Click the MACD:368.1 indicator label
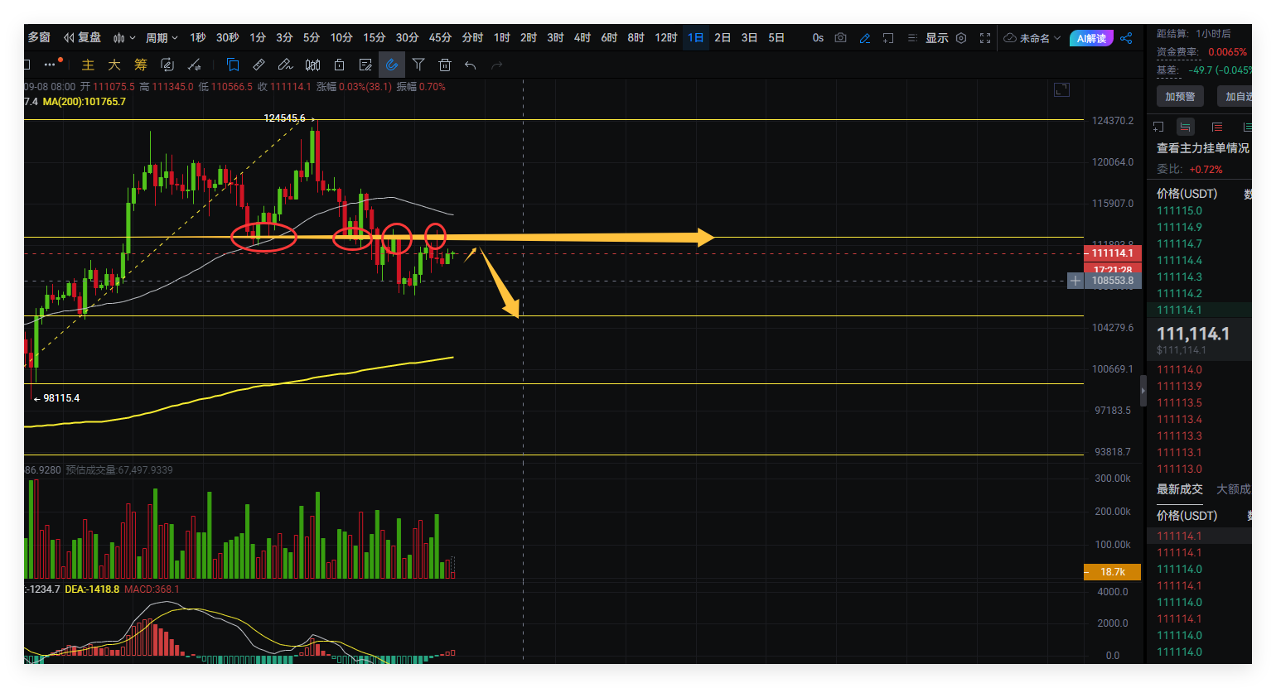 pyautogui.click(x=152, y=589)
